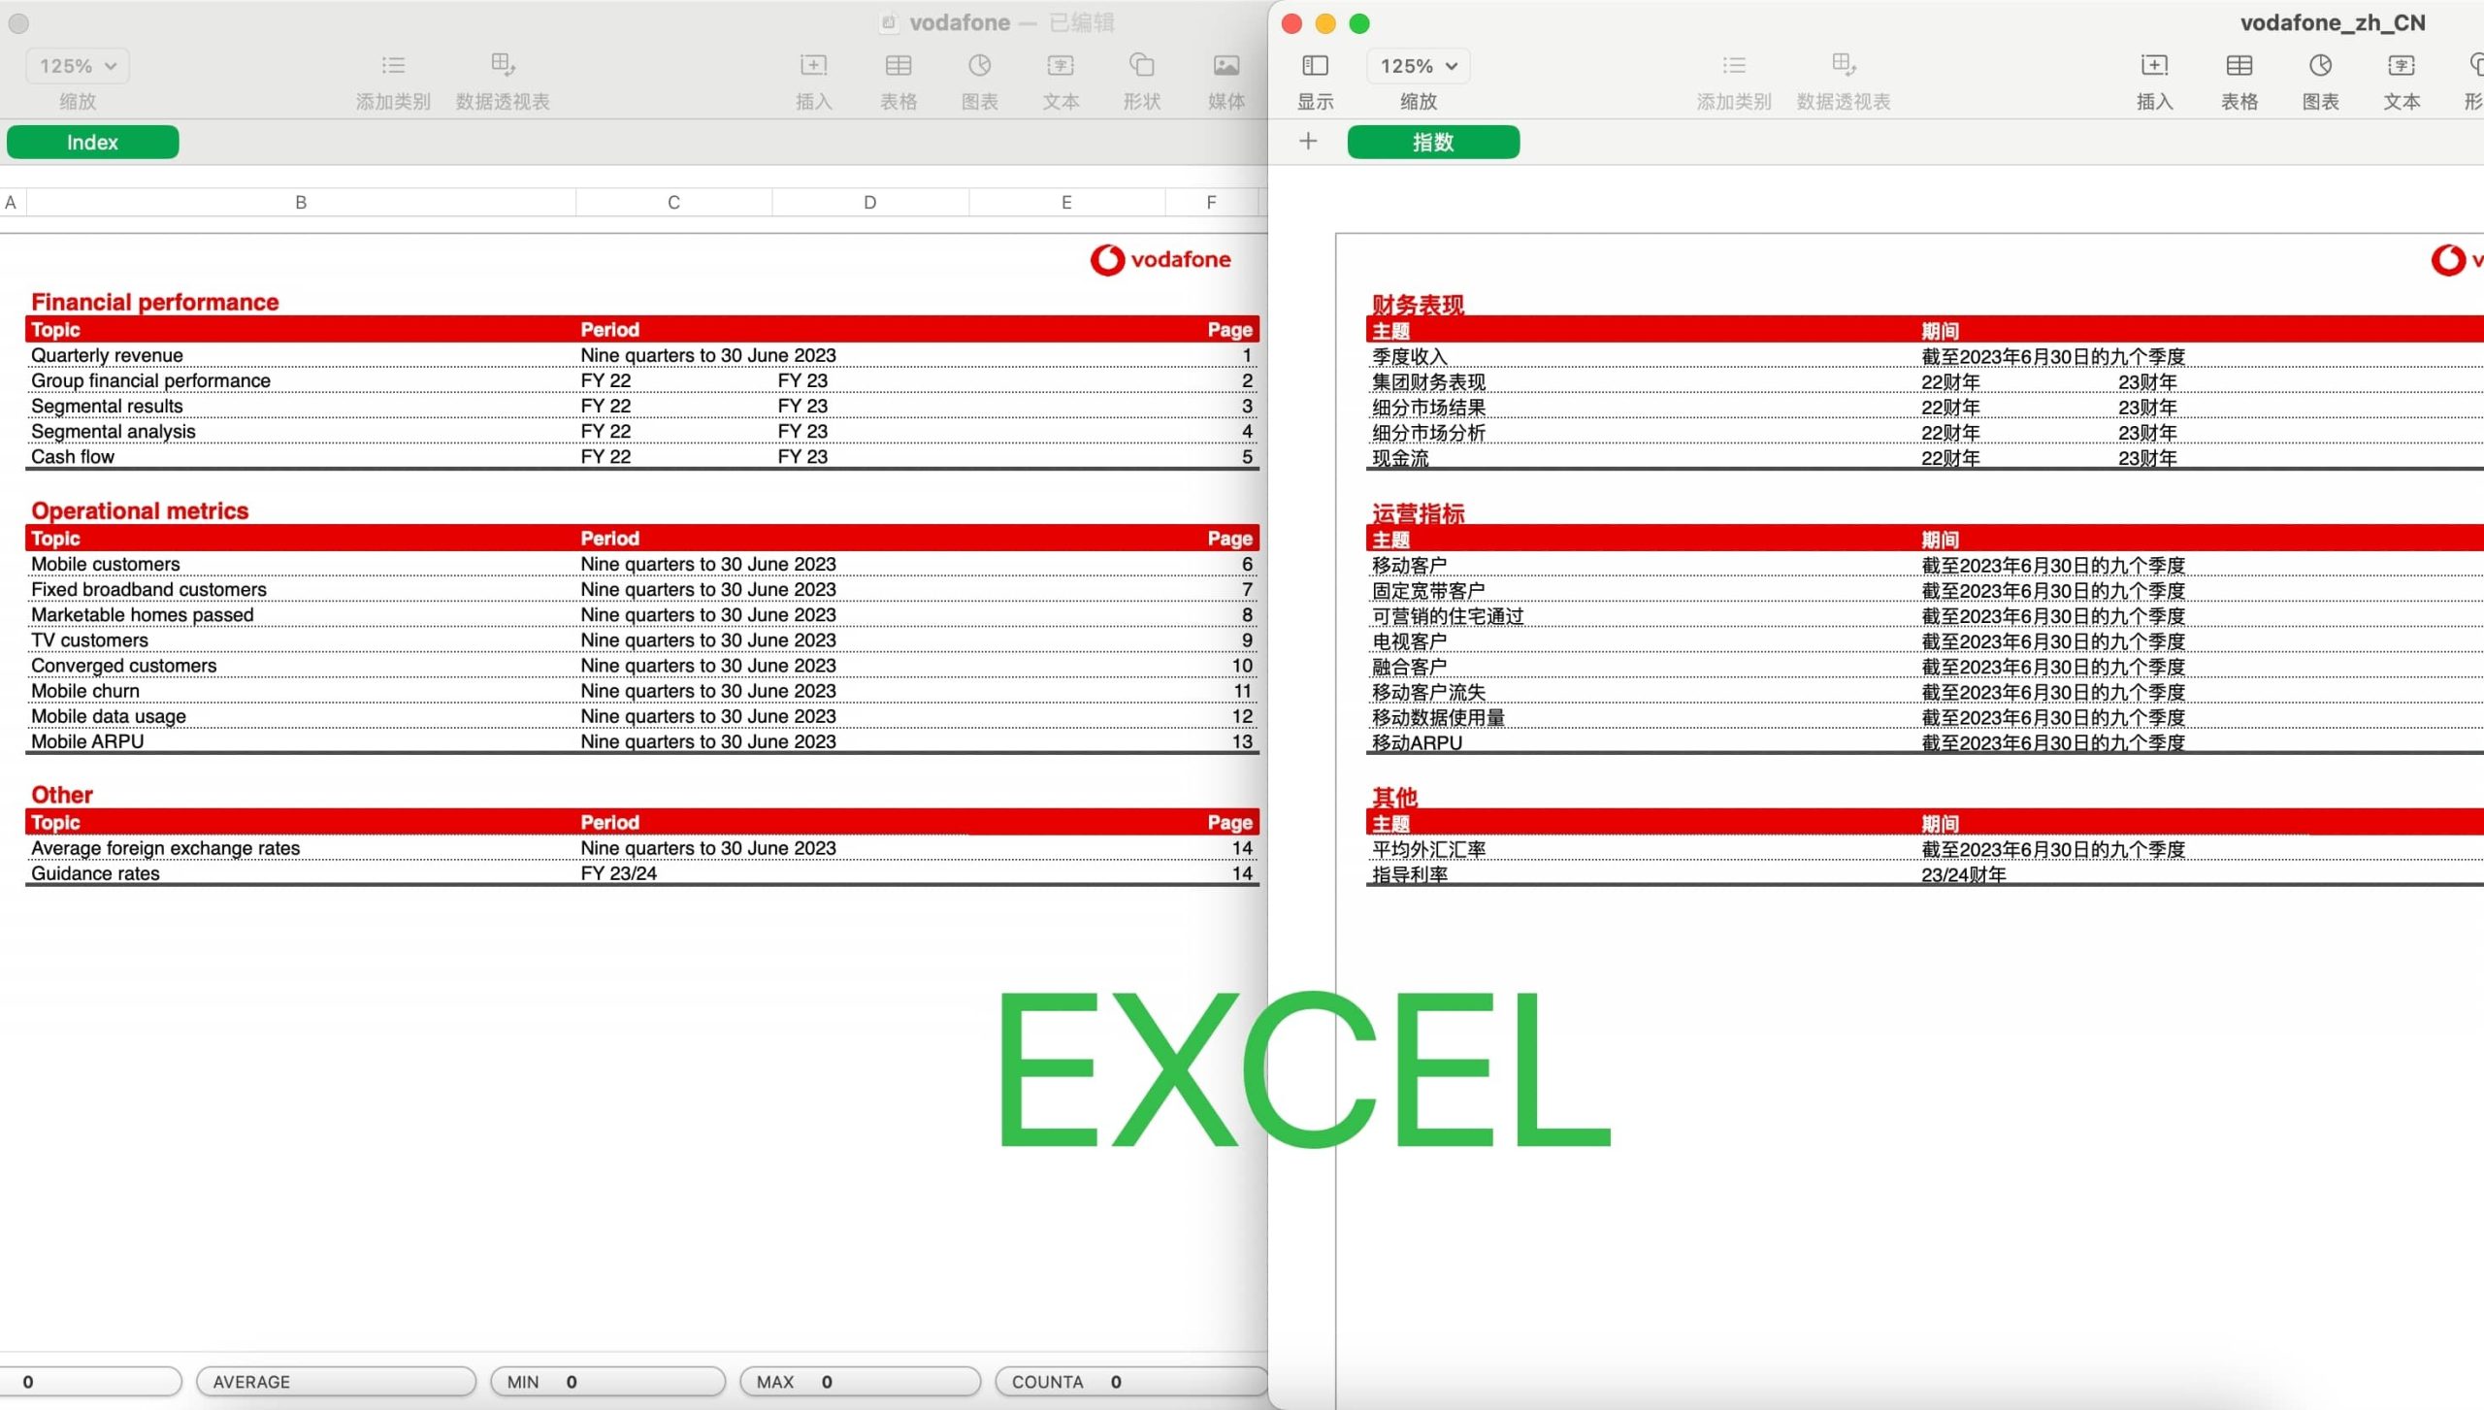This screenshot has width=2484, height=1410.
Task: Click 插入 icon in vodafone_zh_CN window
Action: (2154, 65)
